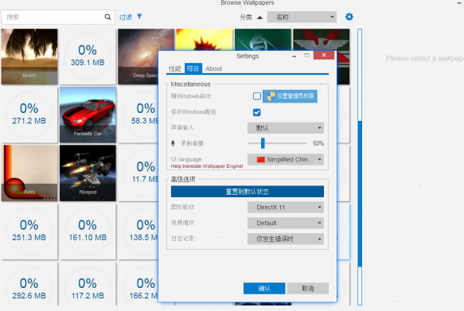Select the Beach wallpaper thumbnail
Screen dimensions: 464x311
point(29,56)
